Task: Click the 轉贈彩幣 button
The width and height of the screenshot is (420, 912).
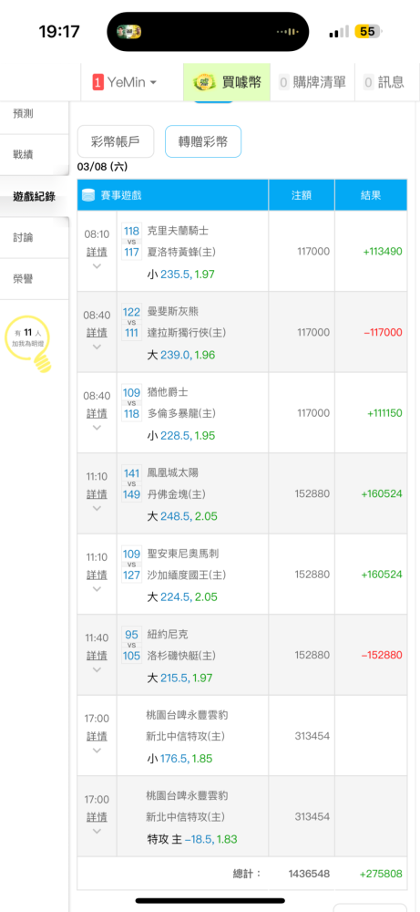Action: point(203,141)
